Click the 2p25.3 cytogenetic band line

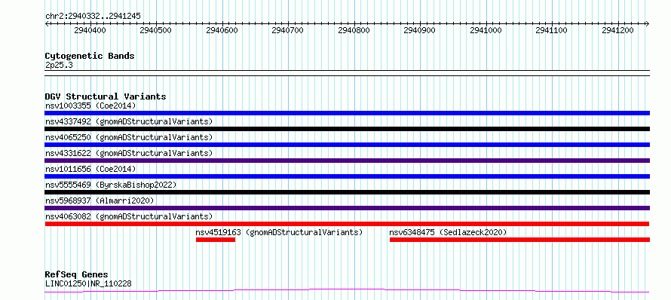347,73
